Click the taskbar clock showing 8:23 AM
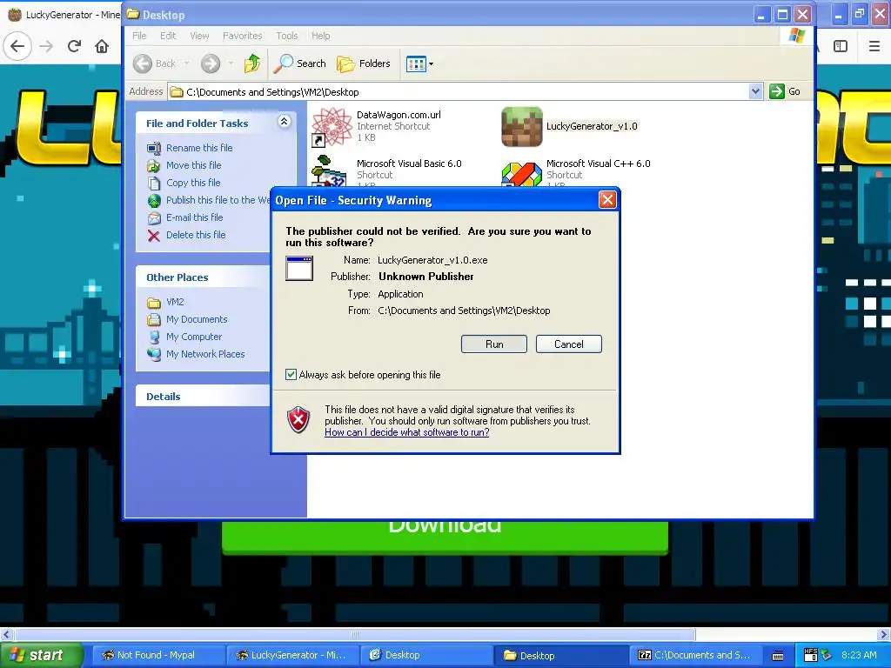The width and height of the screenshot is (891, 668). click(859, 655)
